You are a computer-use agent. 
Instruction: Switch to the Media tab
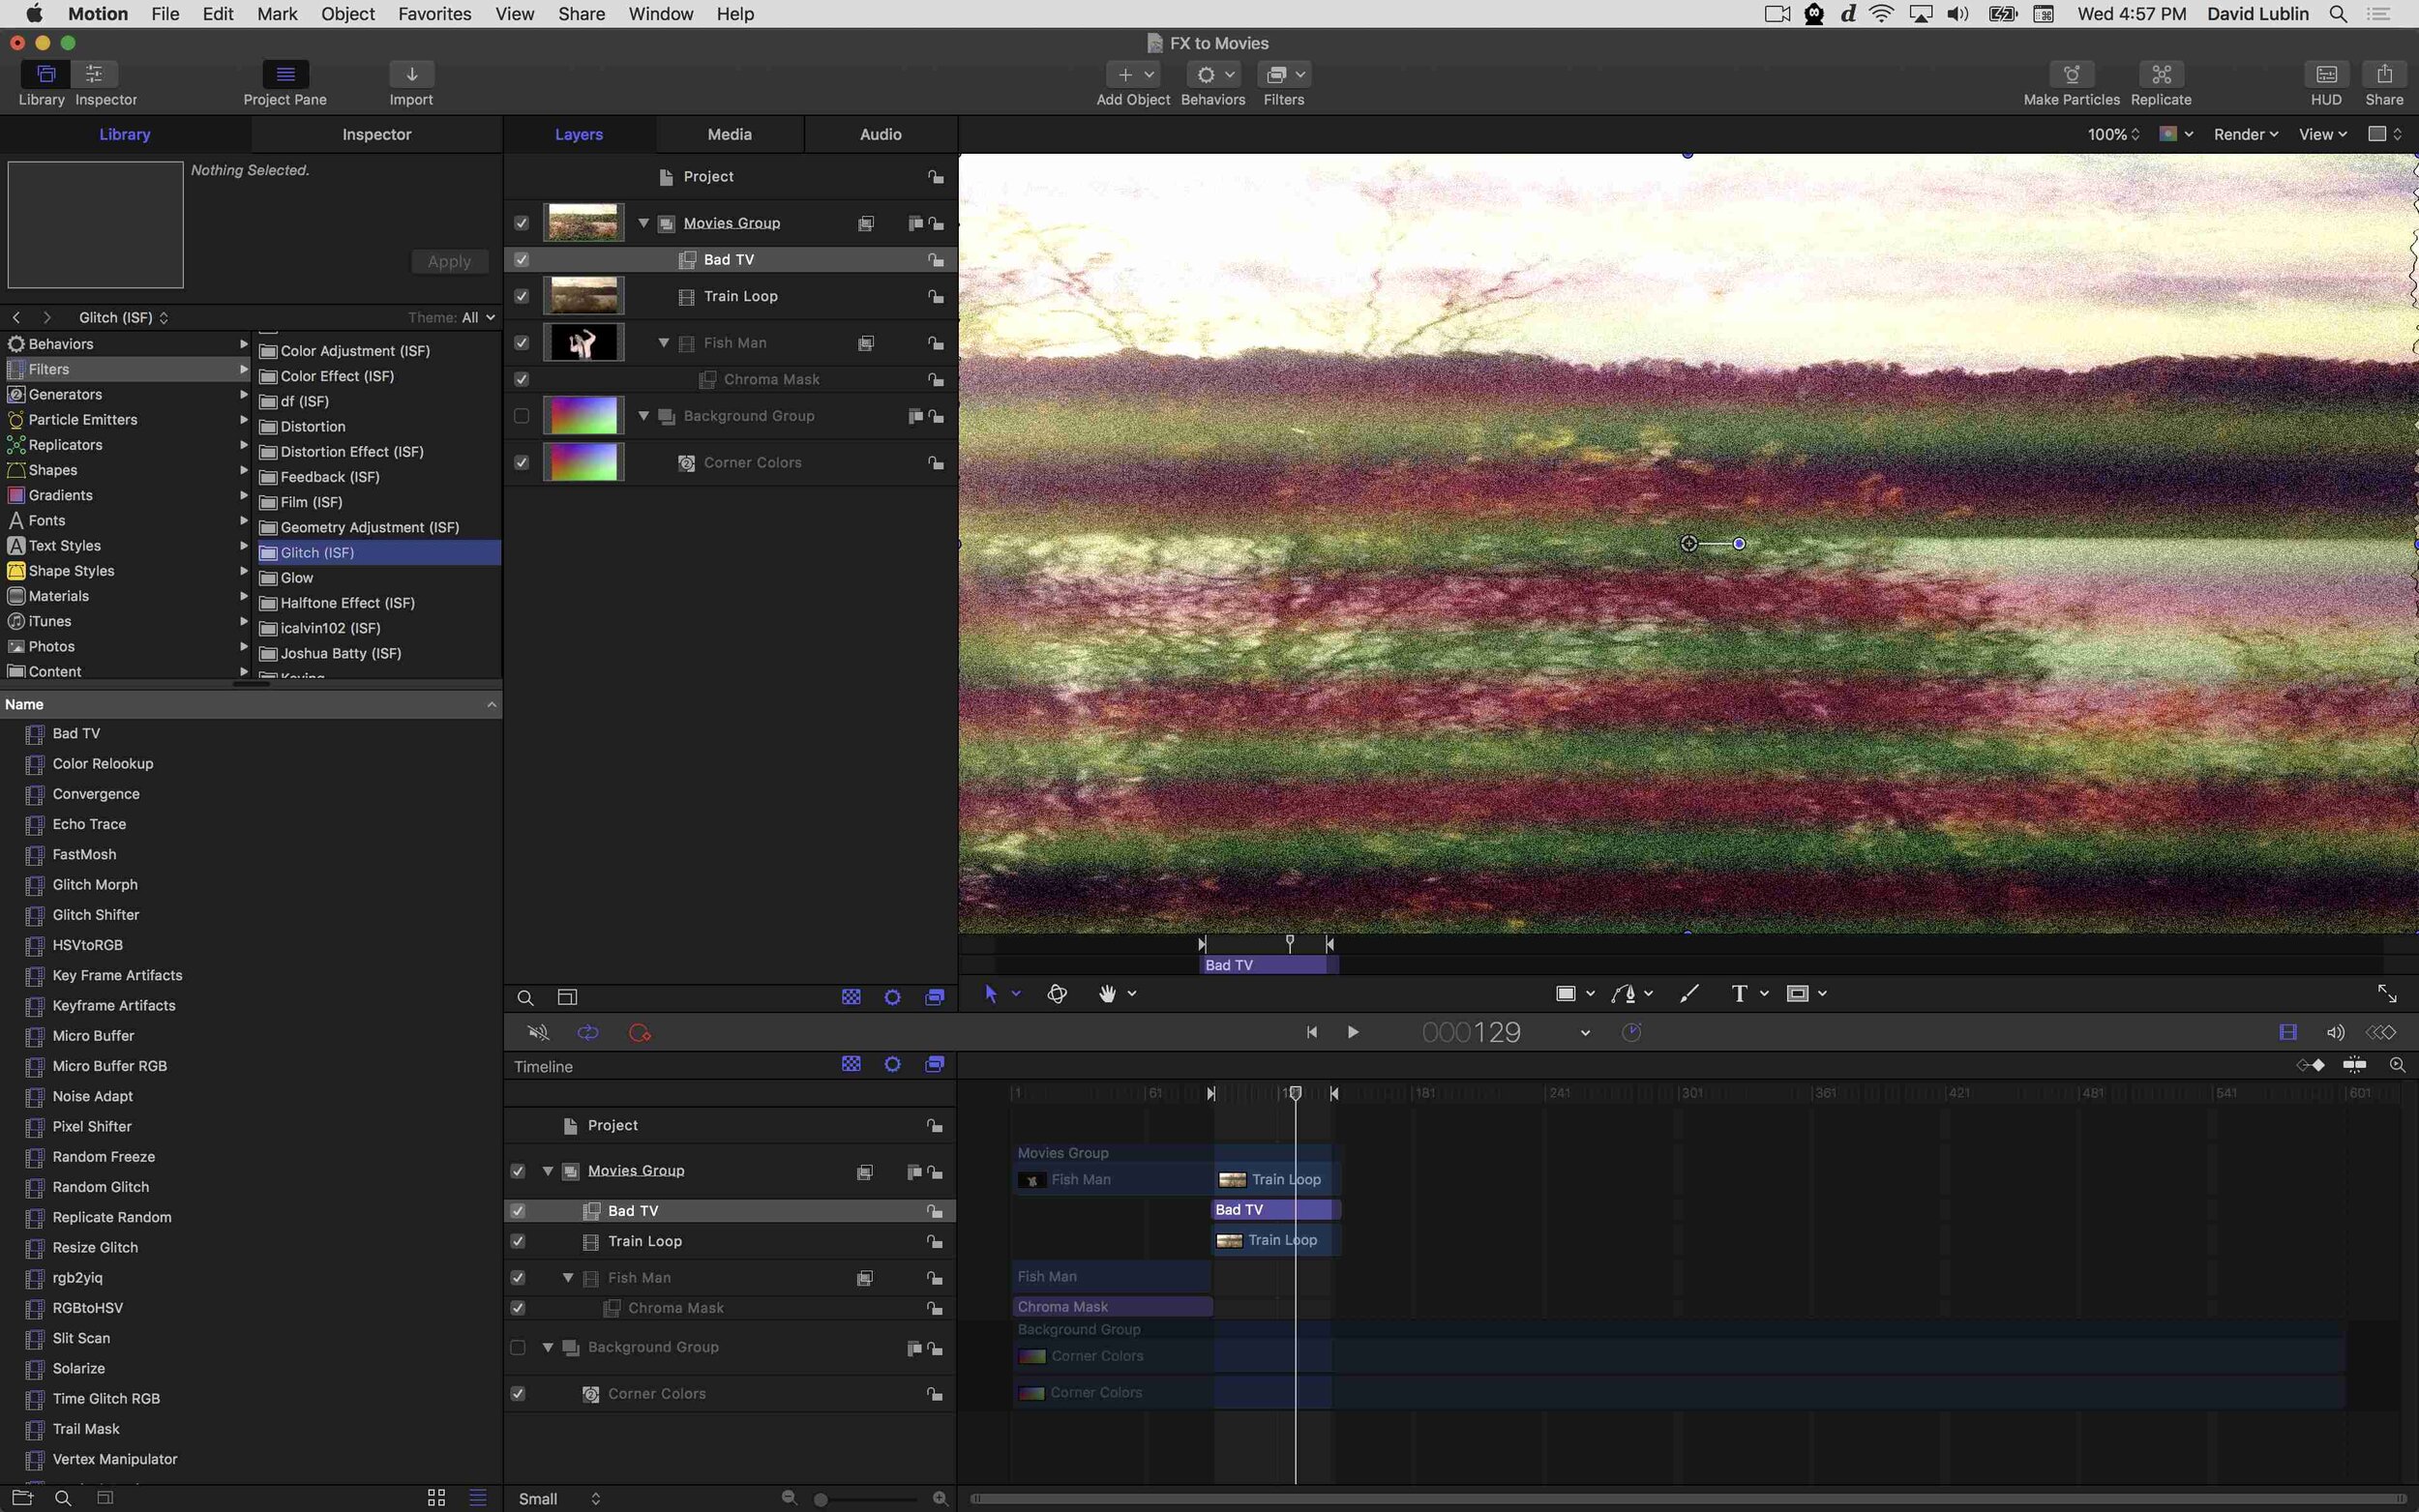(729, 134)
